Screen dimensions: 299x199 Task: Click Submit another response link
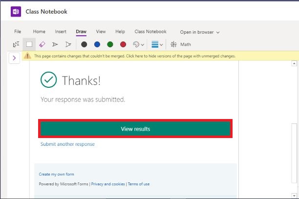tap(67, 144)
